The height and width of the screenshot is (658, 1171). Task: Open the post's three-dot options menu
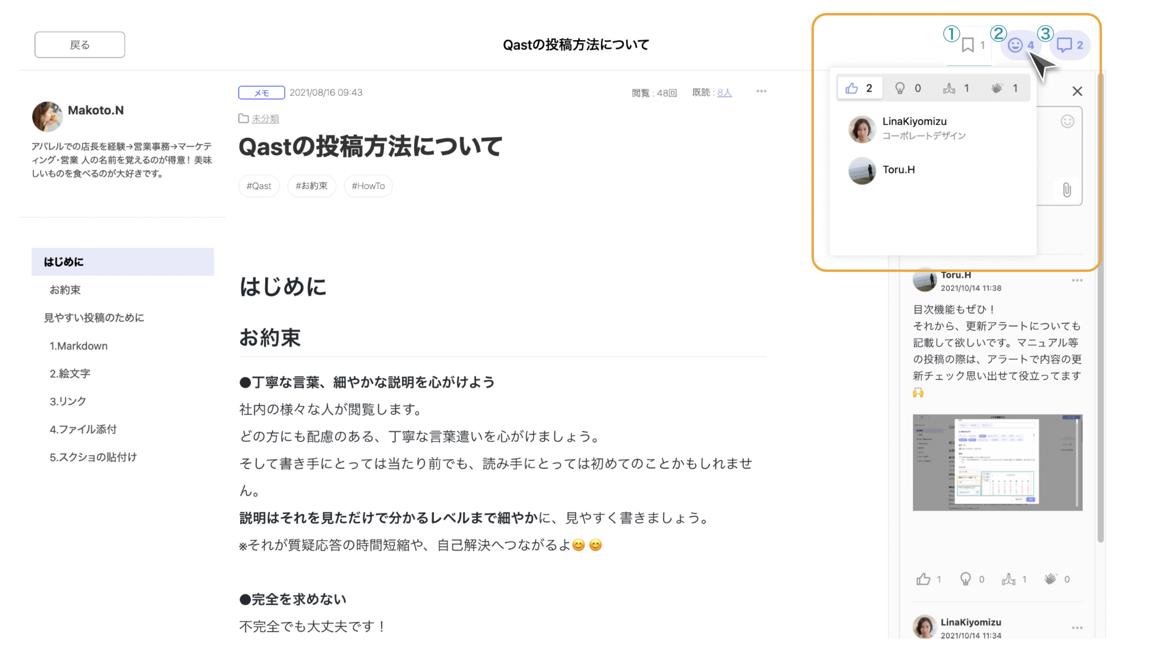click(762, 91)
